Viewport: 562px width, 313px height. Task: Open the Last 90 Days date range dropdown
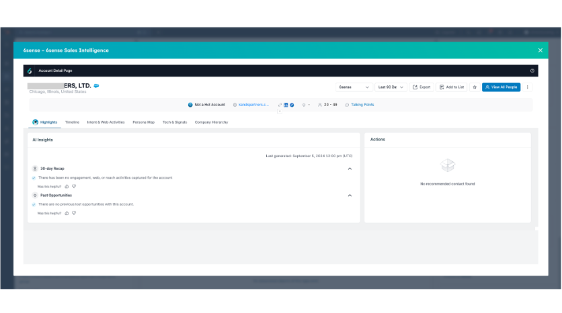(x=391, y=87)
